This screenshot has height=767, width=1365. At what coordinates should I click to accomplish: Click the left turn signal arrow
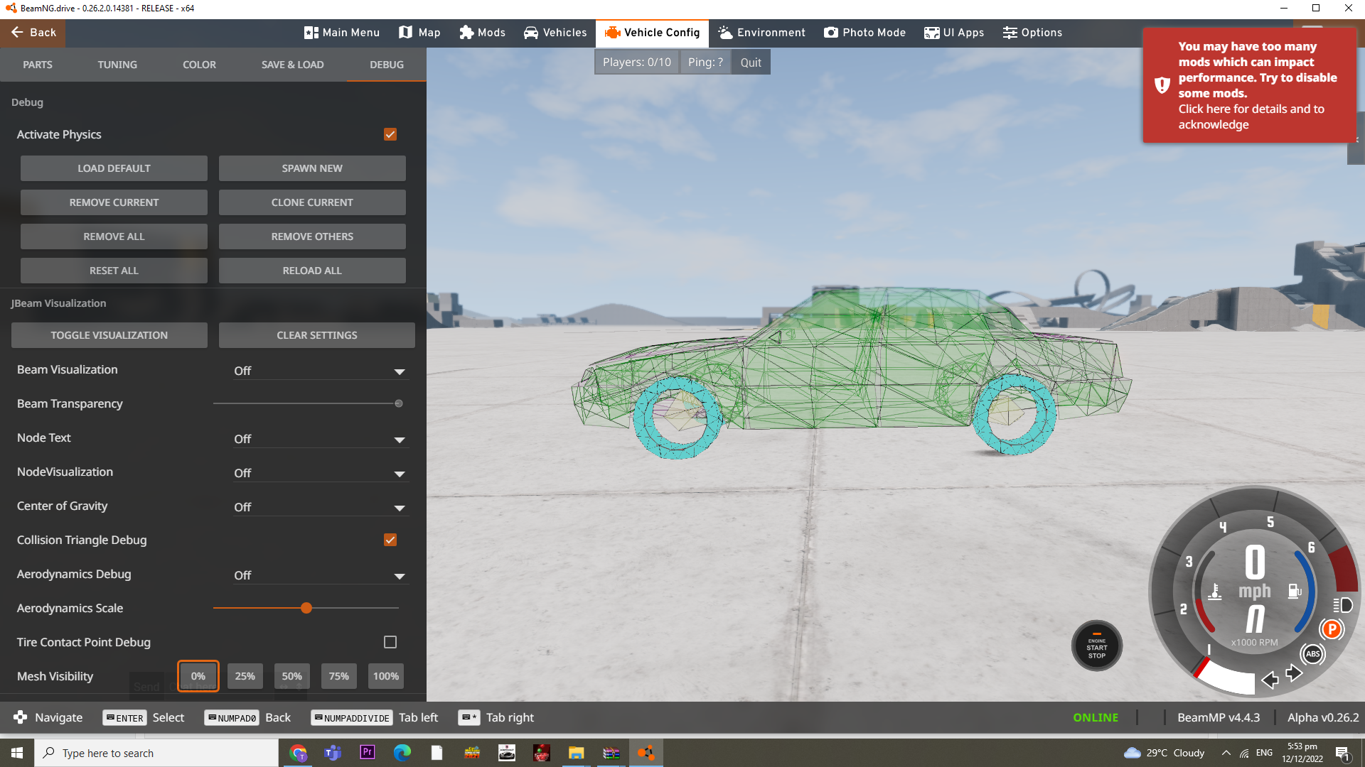pyautogui.click(x=1270, y=680)
